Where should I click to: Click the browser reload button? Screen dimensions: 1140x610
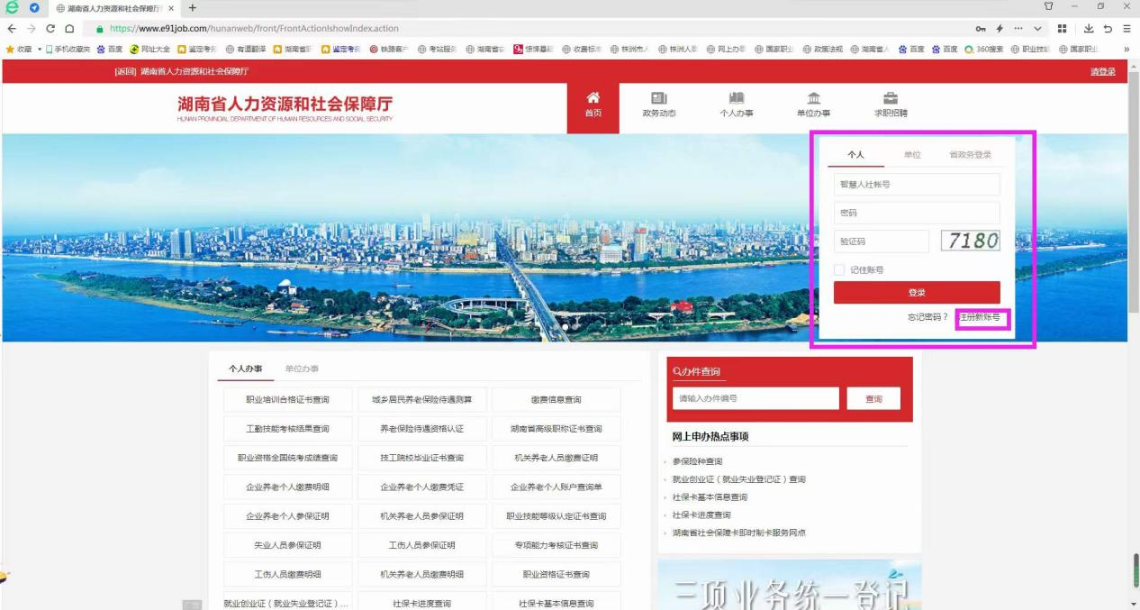[50, 29]
